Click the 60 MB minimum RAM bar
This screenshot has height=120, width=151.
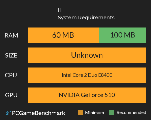[63, 35]
